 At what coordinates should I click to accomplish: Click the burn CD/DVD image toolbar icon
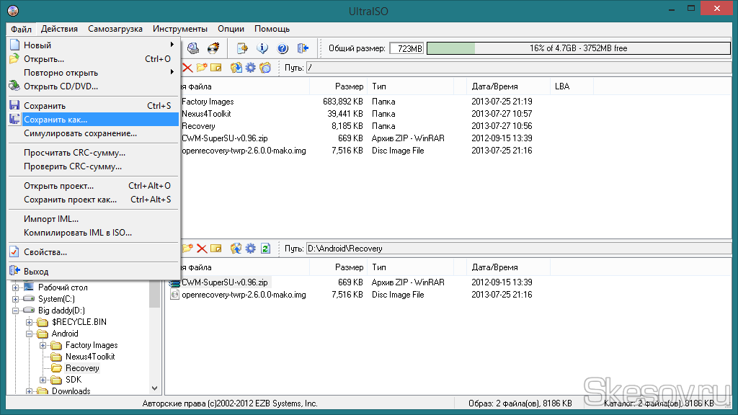(x=213, y=48)
